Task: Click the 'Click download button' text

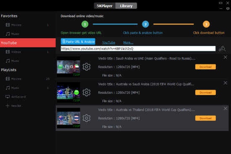Action: click(x=209, y=33)
